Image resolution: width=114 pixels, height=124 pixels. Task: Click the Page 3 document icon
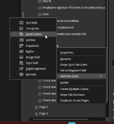(36, 114)
